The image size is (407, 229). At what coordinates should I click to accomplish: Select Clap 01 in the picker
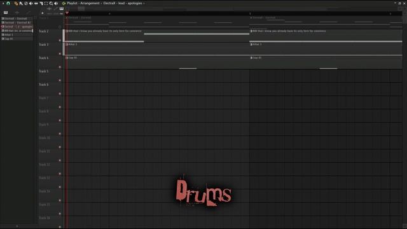(x=17, y=39)
